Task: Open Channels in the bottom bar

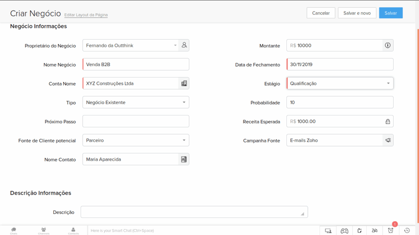Action: point(43,231)
